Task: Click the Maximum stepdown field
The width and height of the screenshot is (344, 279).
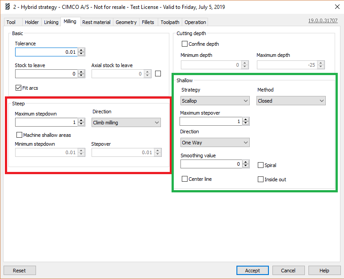Action: 46,122
